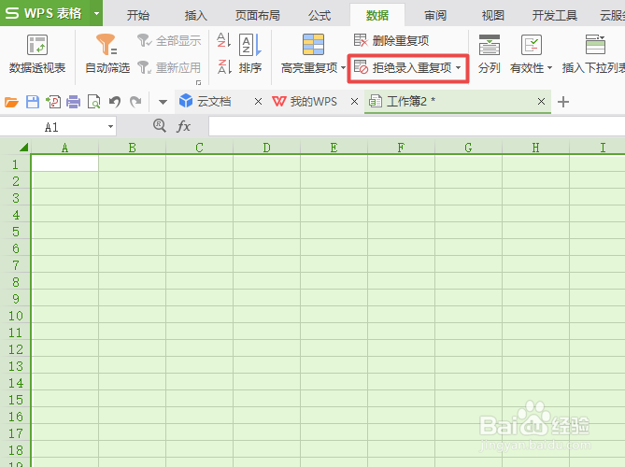
Task: Select row 5 header
Action: 16,232
